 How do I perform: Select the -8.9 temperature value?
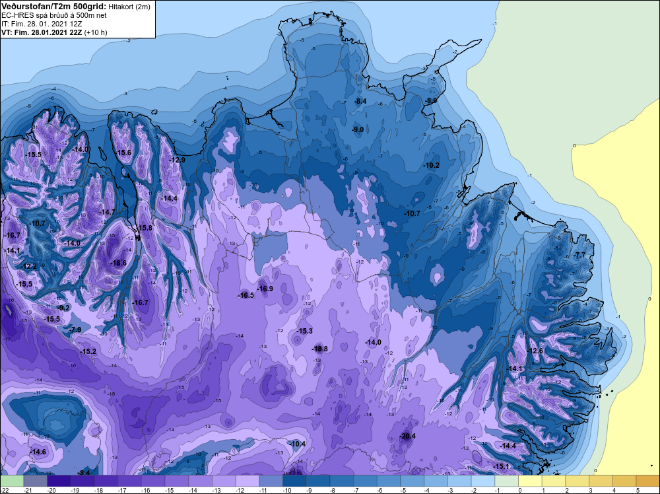tap(430, 100)
